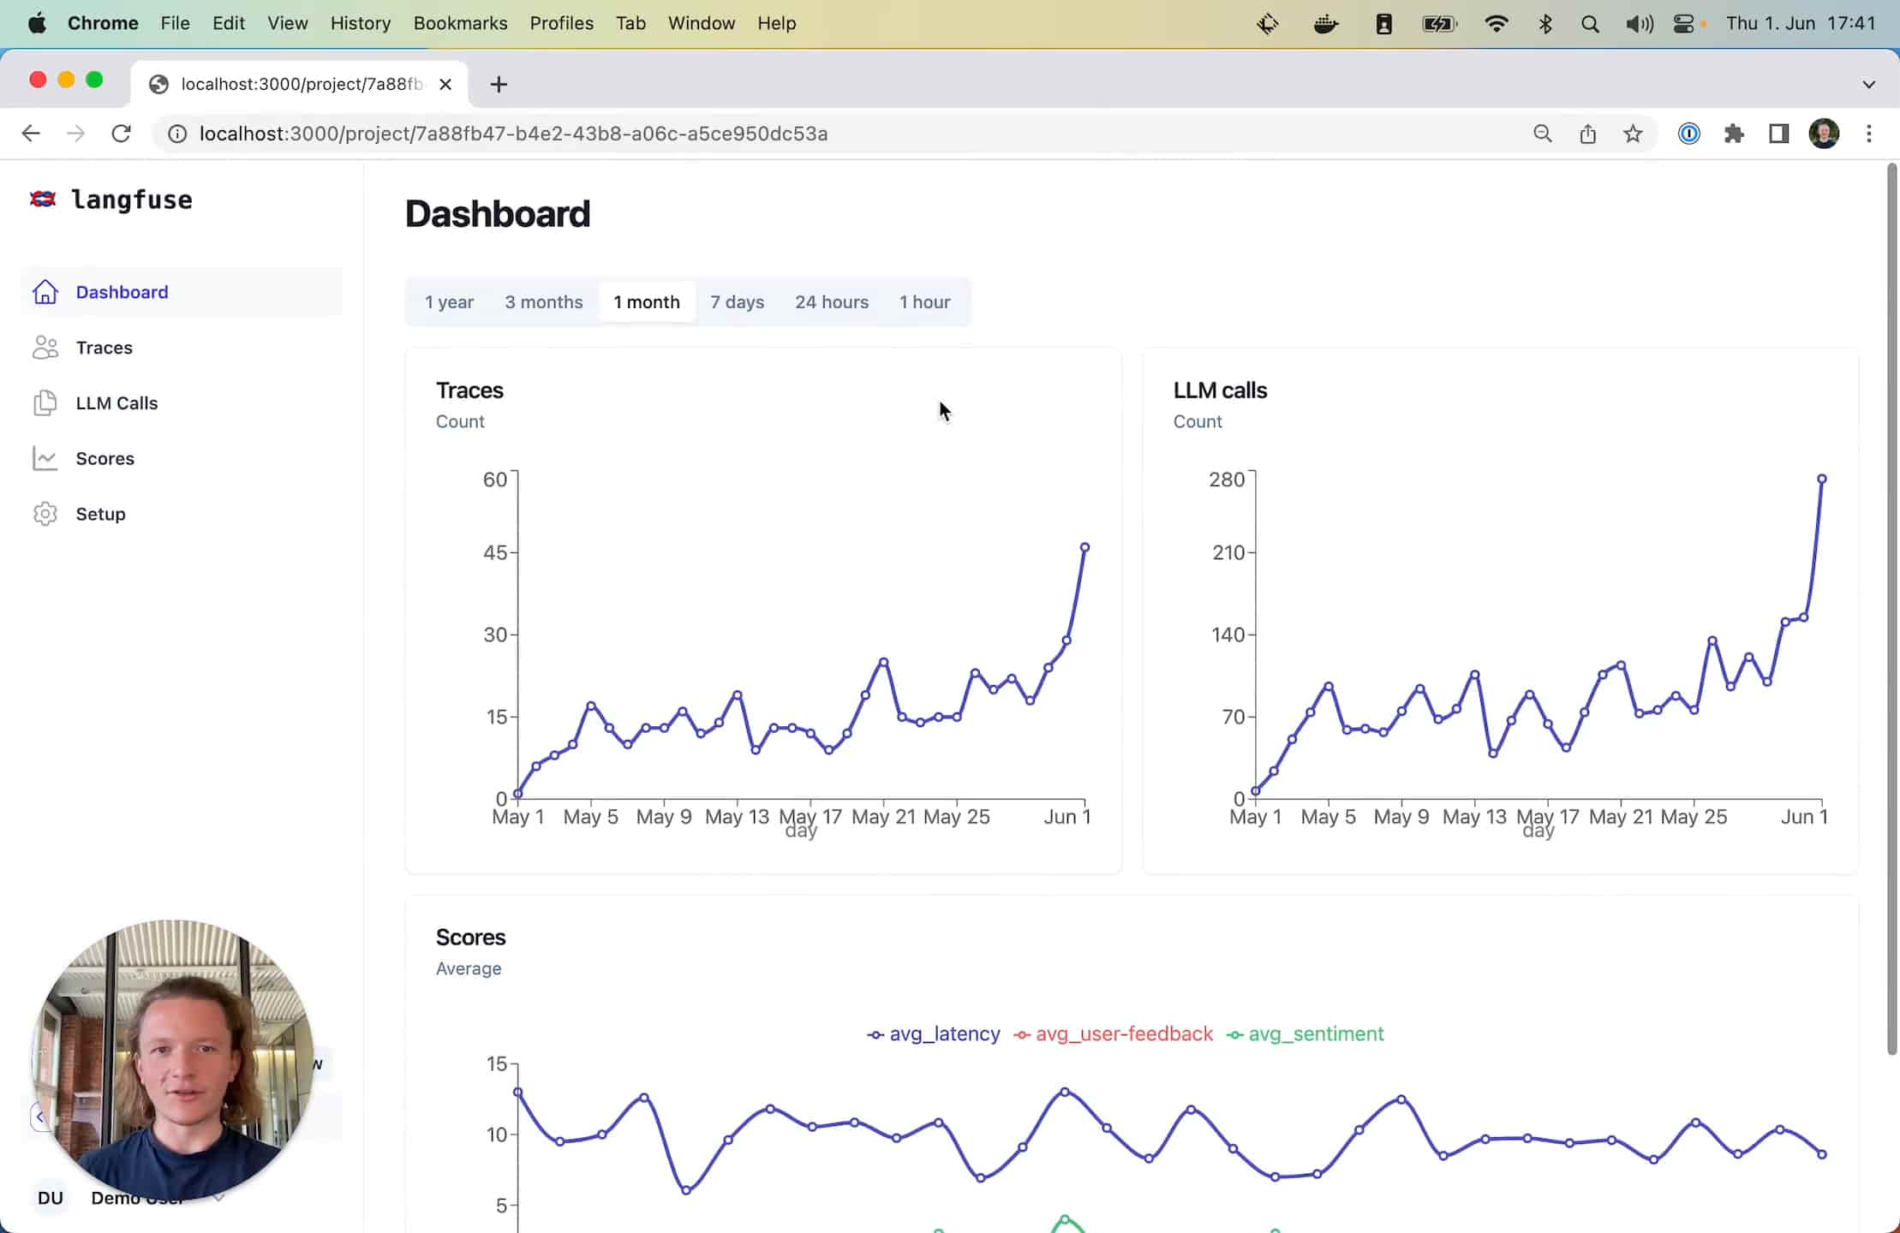This screenshot has height=1233, width=1900.
Task: Click the Scores chart icon
Action: 45,459
